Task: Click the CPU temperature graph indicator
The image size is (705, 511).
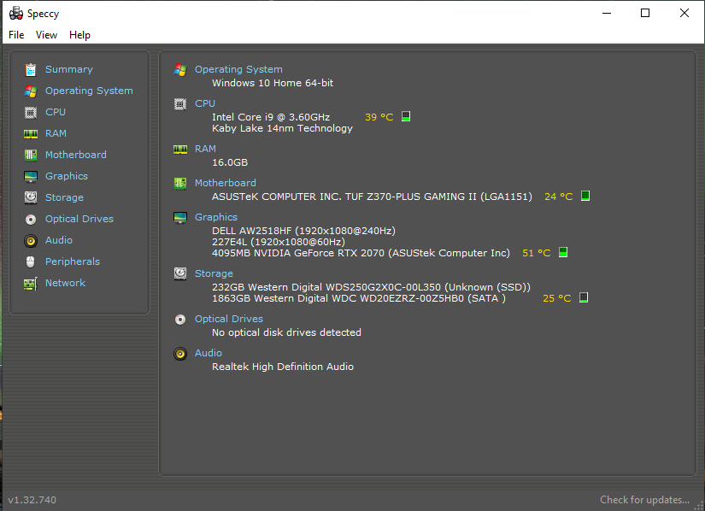Action: click(x=406, y=116)
